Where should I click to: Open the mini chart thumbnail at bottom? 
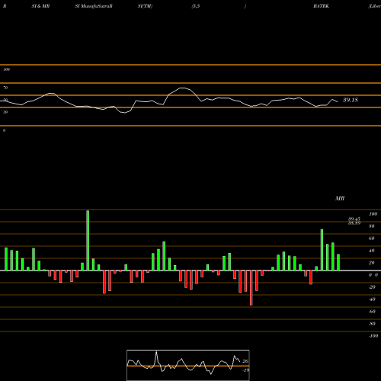pos(188,365)
